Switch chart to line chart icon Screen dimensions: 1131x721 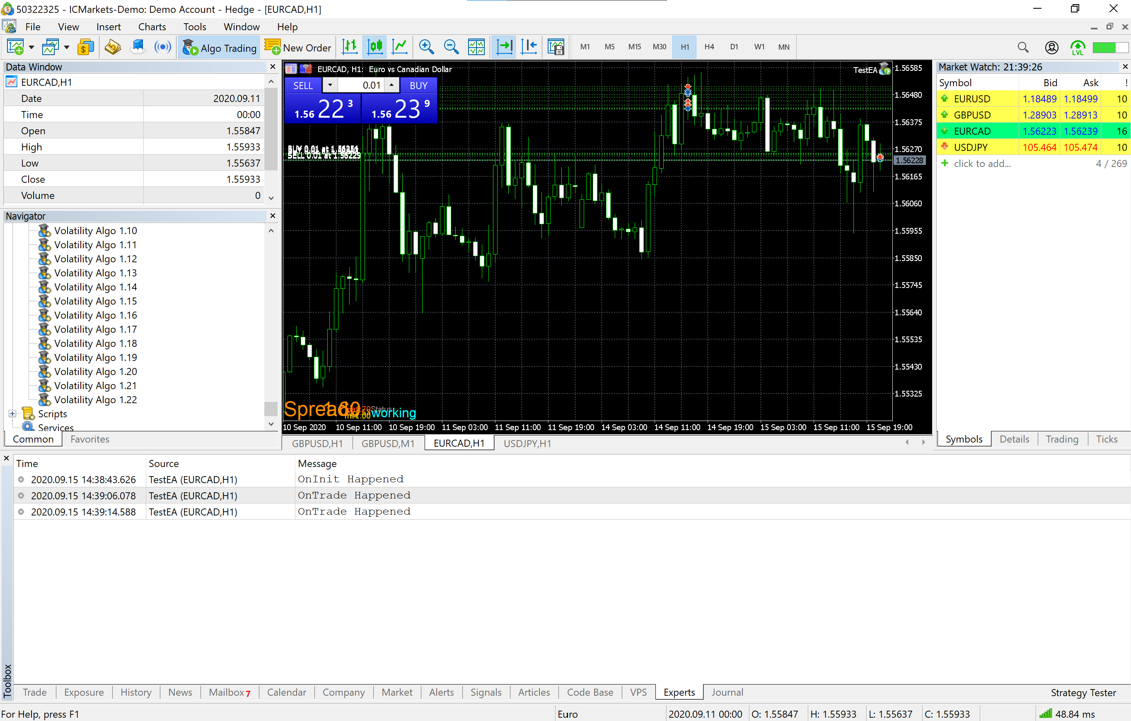(400, 47)
